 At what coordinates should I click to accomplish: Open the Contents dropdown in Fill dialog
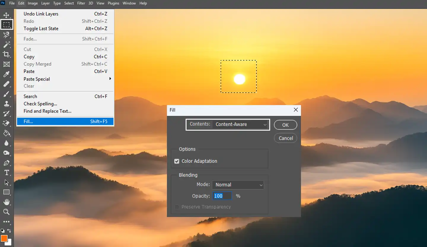pos(240,124)
